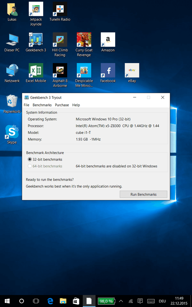Select the Dieser PC desktop icon
Viewport: 192px width, 307px height.
[x=12, y=40]
